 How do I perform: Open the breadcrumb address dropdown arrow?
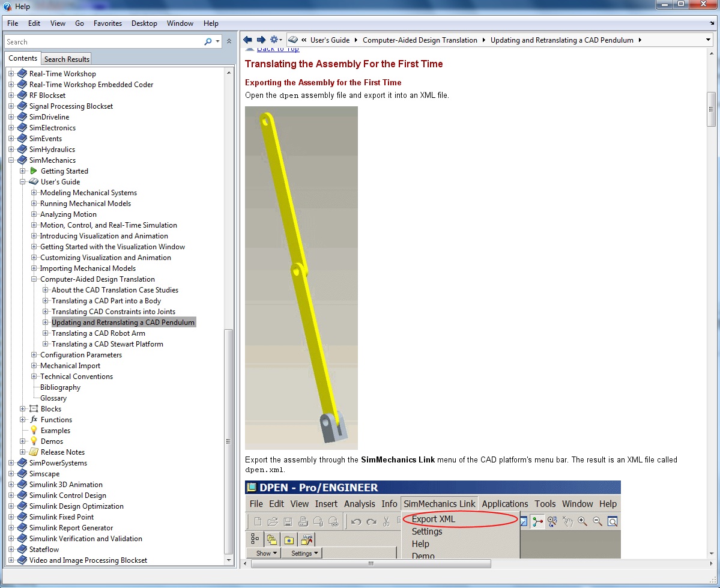point(708,40)
